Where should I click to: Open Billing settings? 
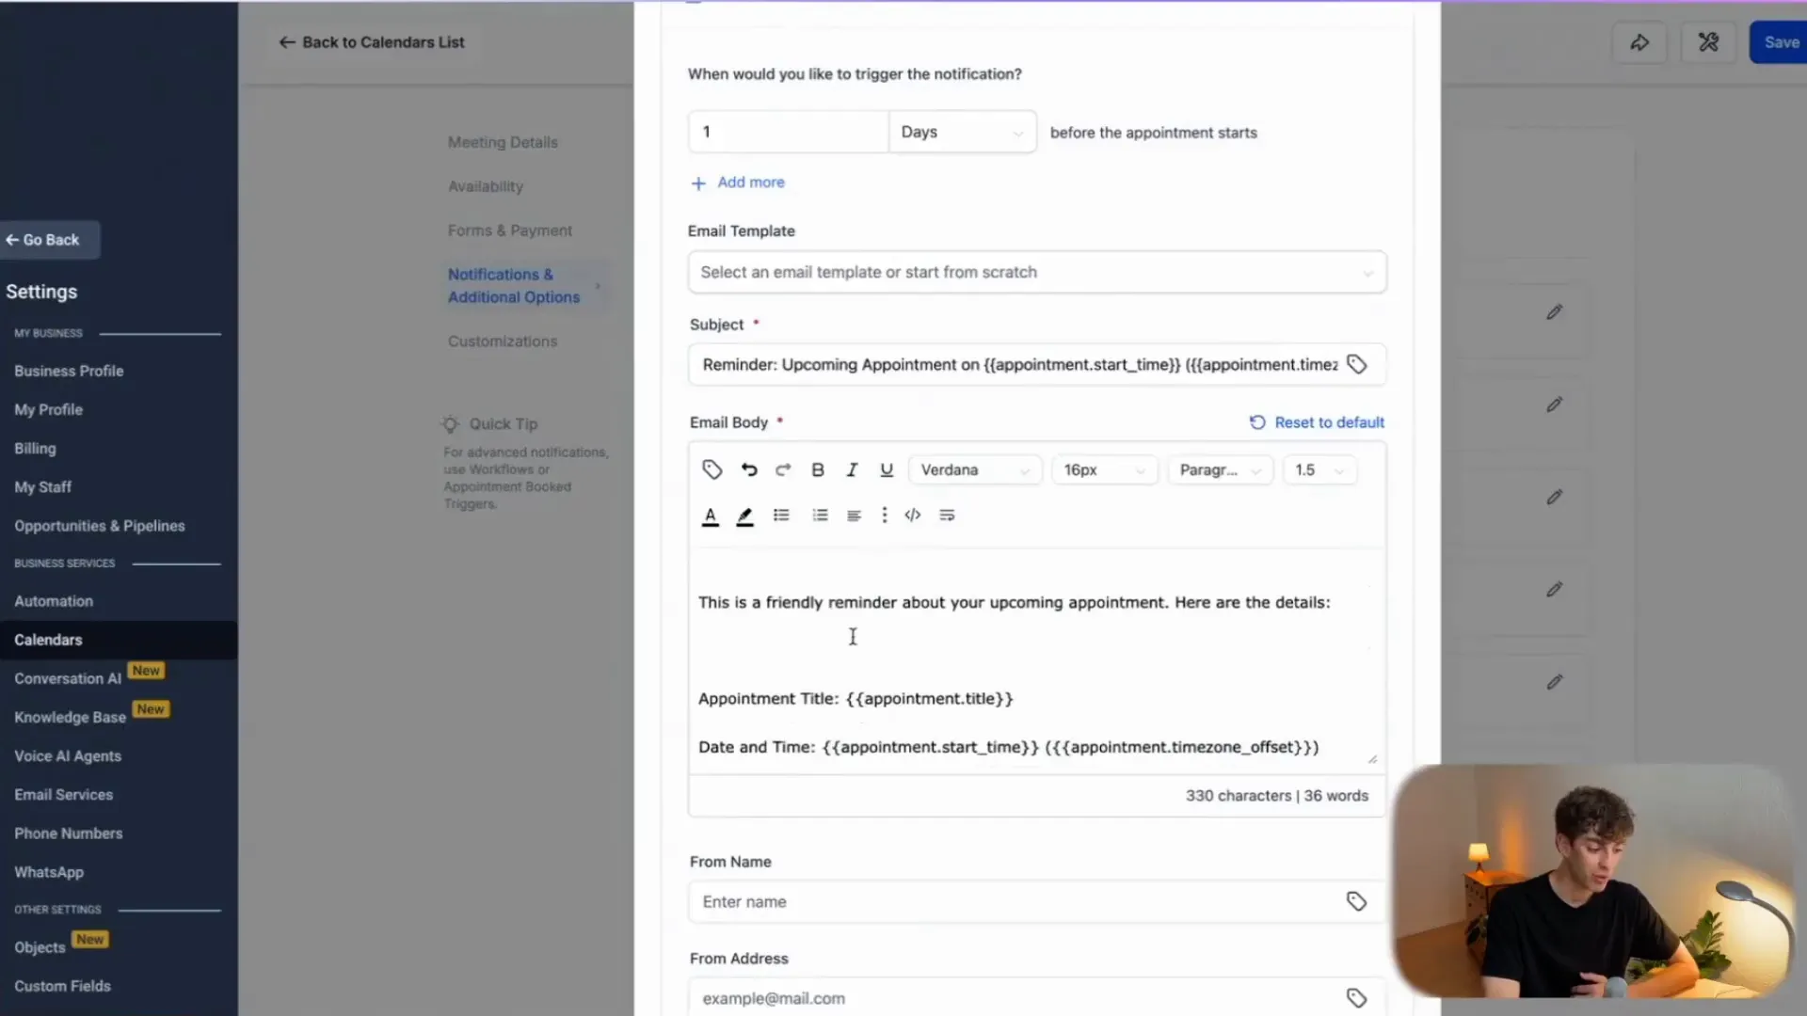pos(35,449)
